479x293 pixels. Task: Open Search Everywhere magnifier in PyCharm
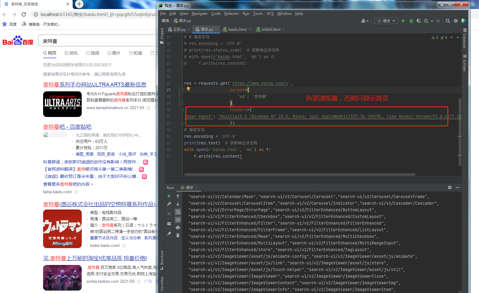click(x=448, y=21)
